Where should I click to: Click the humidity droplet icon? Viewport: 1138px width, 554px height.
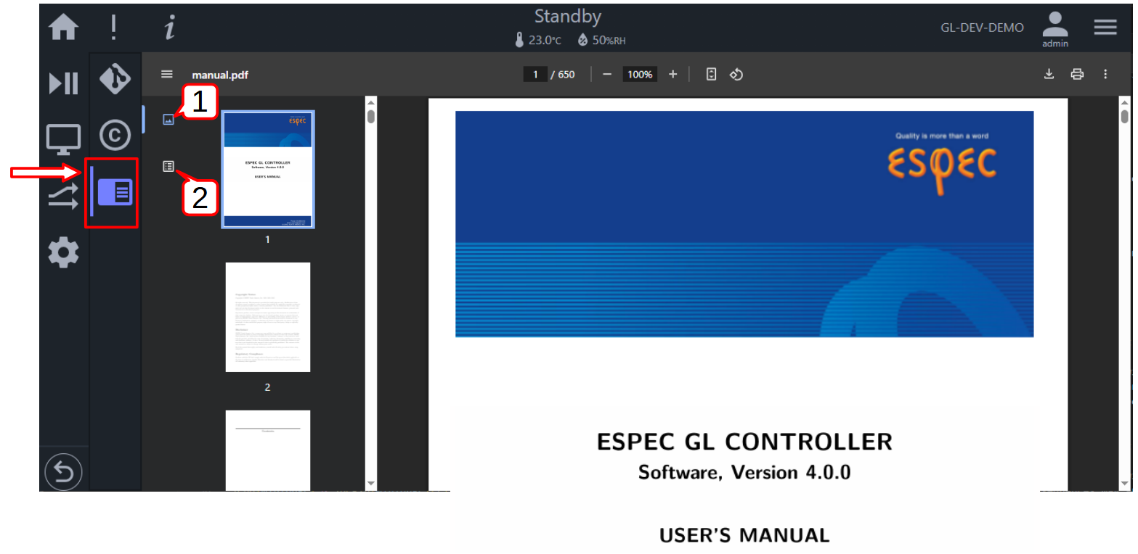[582, 41]
